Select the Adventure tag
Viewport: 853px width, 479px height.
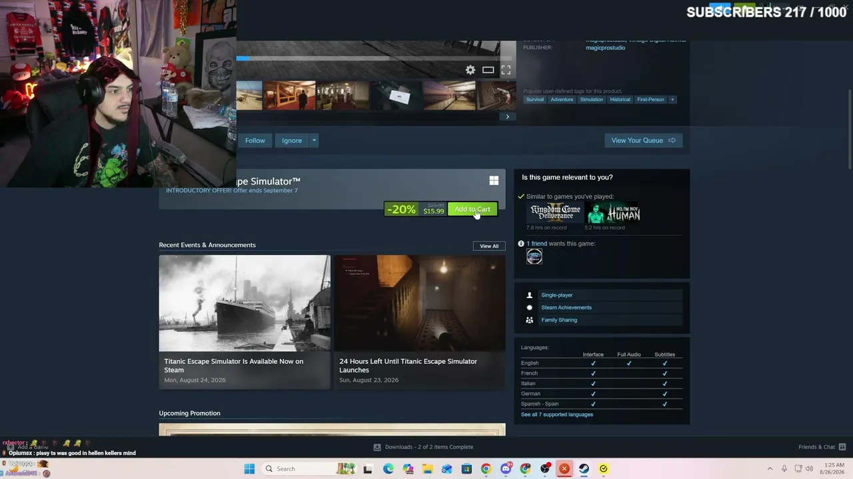point(562,100)
